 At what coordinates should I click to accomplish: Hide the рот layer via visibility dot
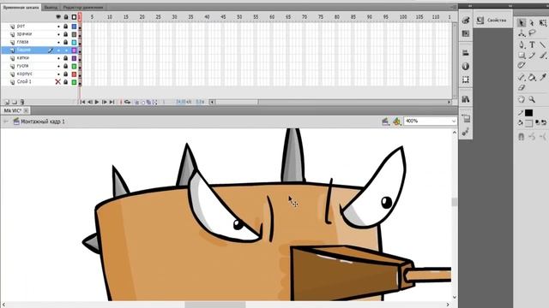pos(58,27)
